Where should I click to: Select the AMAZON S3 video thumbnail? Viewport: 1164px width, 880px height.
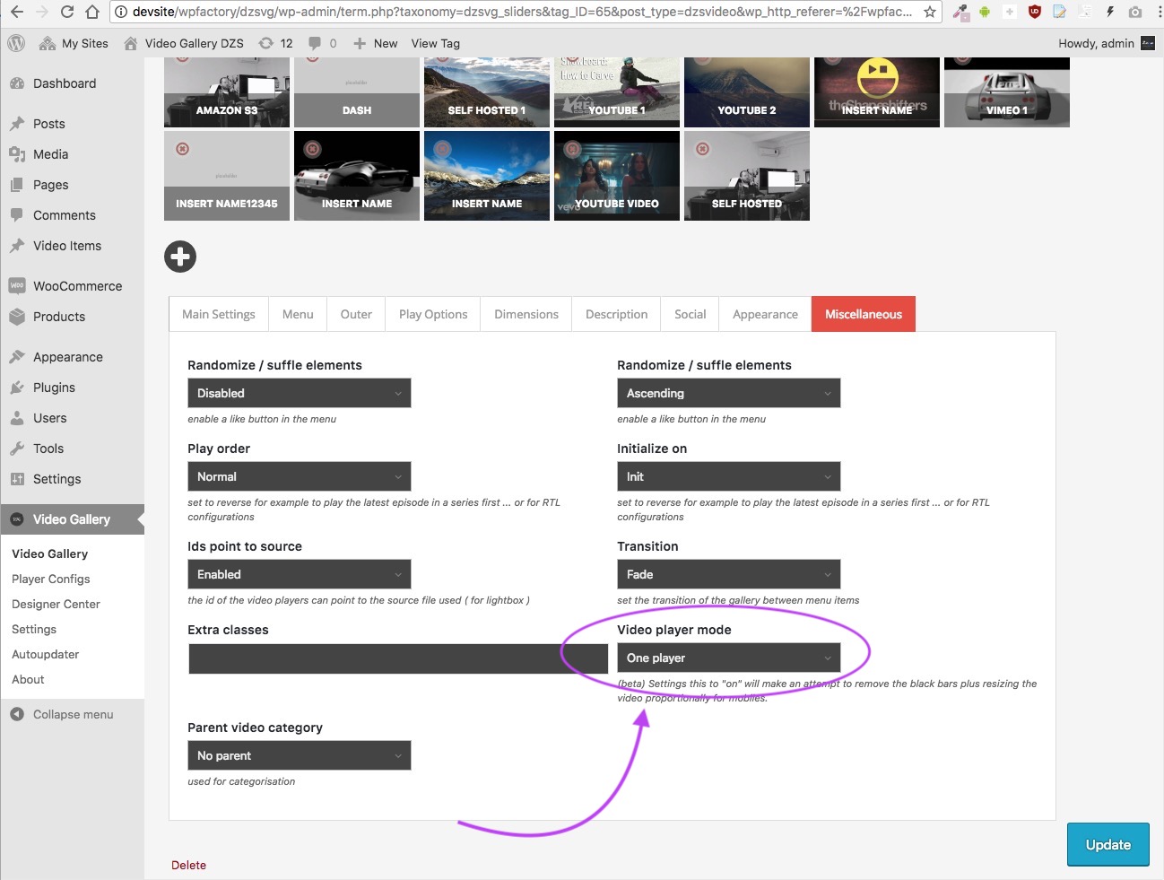227,92
